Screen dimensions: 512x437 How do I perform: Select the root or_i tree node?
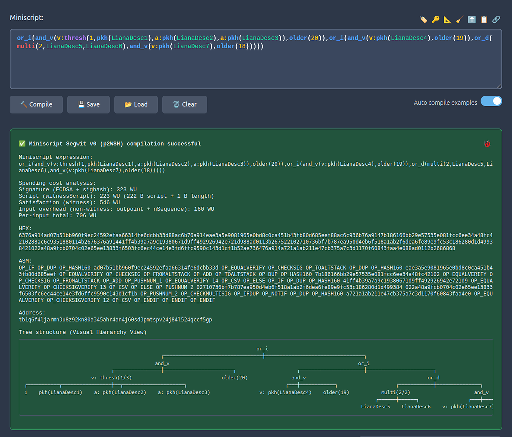(262, 349)
